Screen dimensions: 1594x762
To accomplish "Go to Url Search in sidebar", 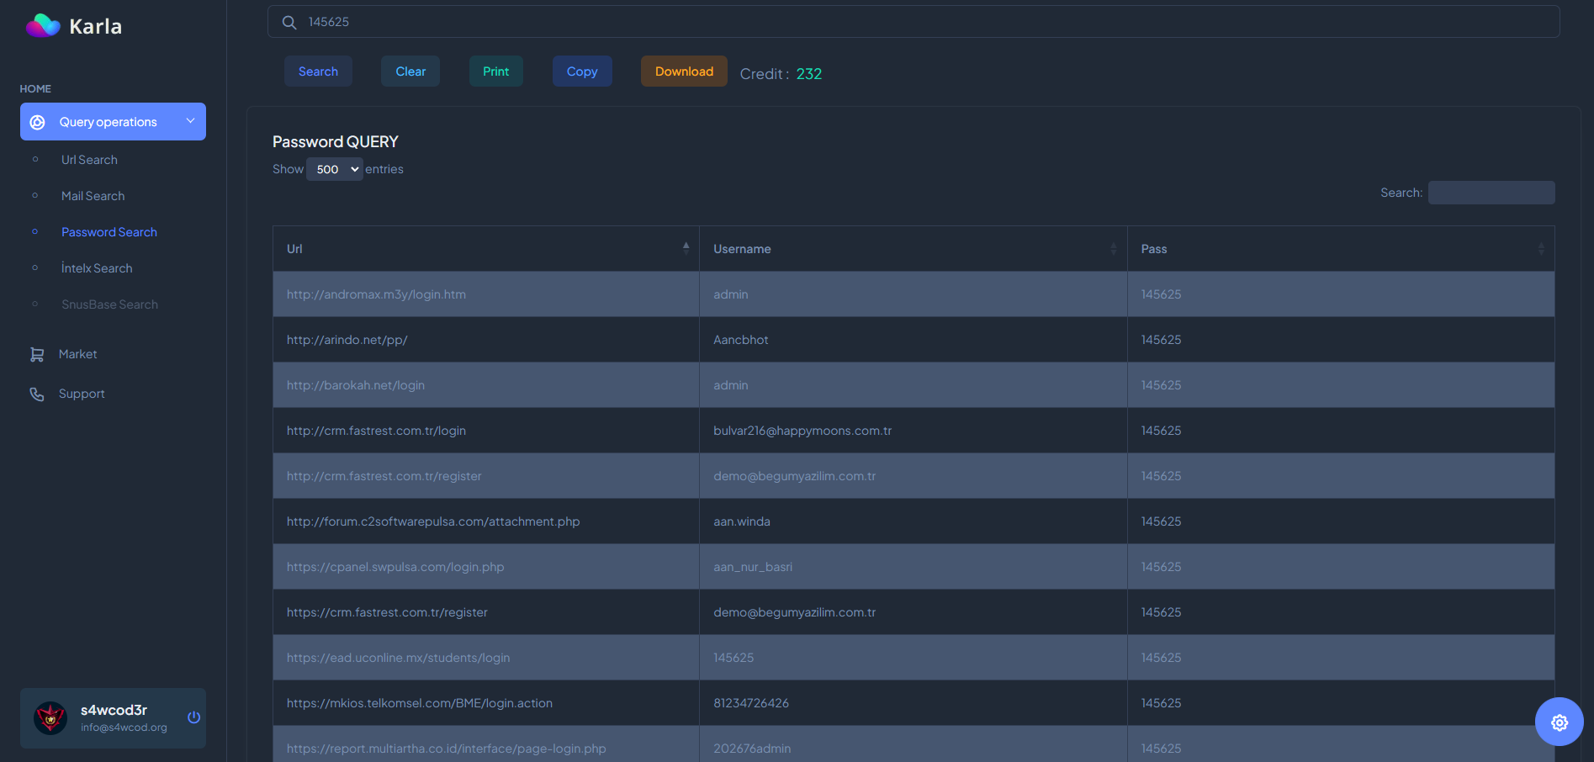I will pos(89,160).
